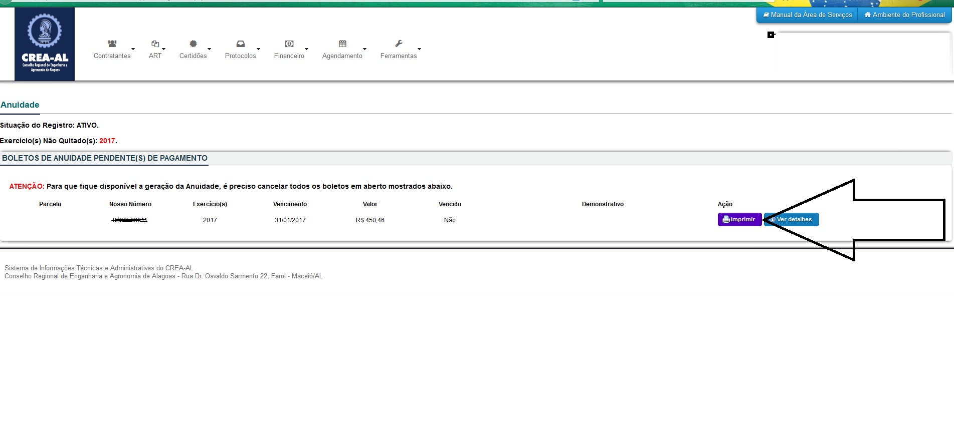
Task: Click the red ATENÇÃO warning label
Action: click(27, 187)
